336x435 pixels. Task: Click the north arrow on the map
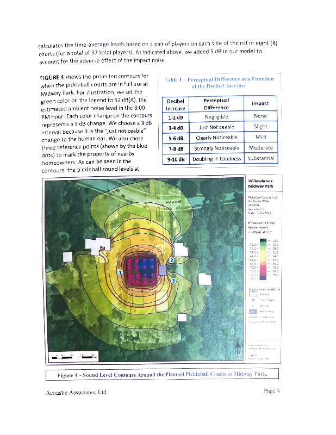[x=238, y=348]
